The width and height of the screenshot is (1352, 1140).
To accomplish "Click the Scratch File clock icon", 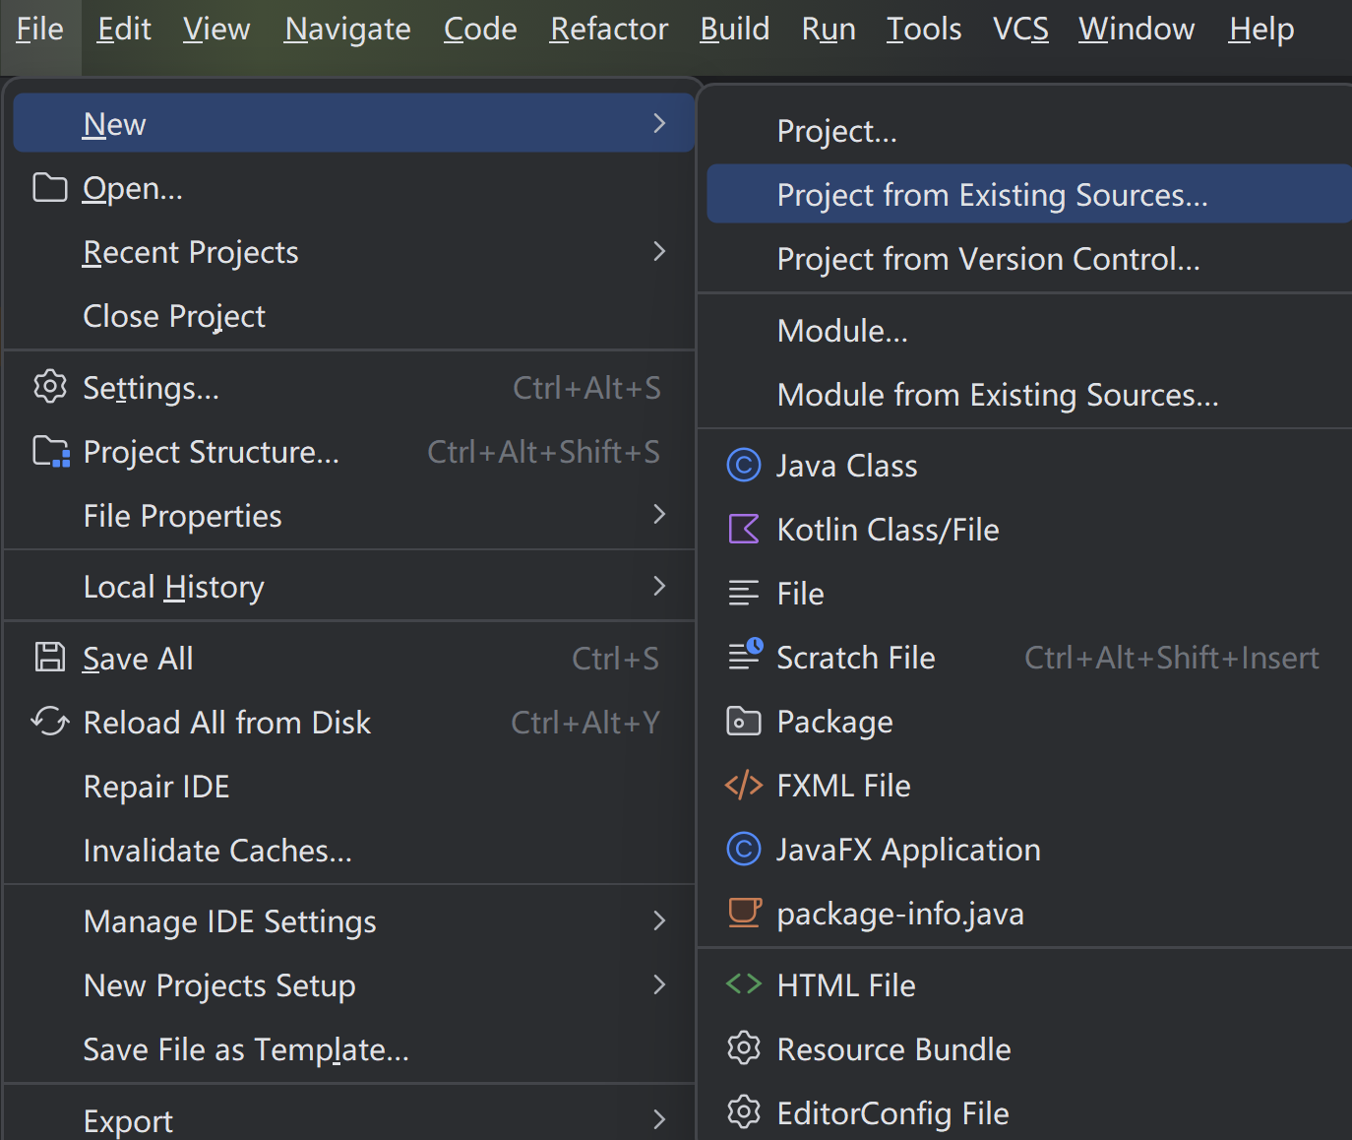I will coord(745,655).
